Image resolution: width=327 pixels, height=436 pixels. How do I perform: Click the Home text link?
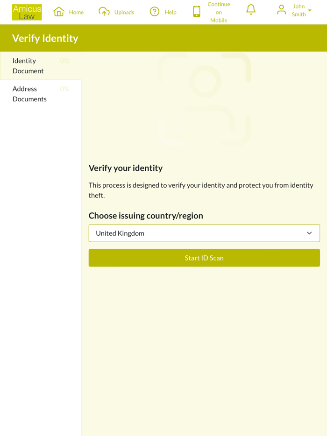click(x=76, y=12)
